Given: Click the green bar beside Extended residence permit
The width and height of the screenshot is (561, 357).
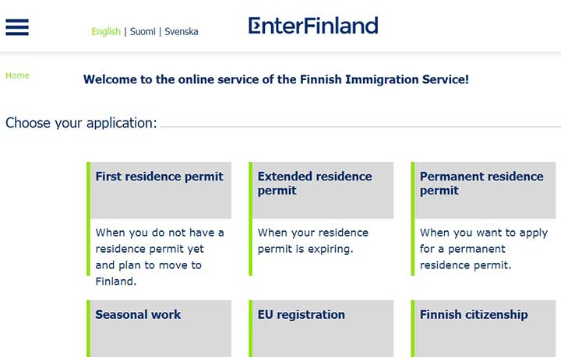Looking at the screenshot, I should coord(250,219).
